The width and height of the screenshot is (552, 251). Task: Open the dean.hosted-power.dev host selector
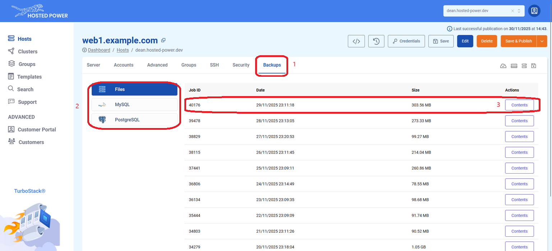click(476, 11)
